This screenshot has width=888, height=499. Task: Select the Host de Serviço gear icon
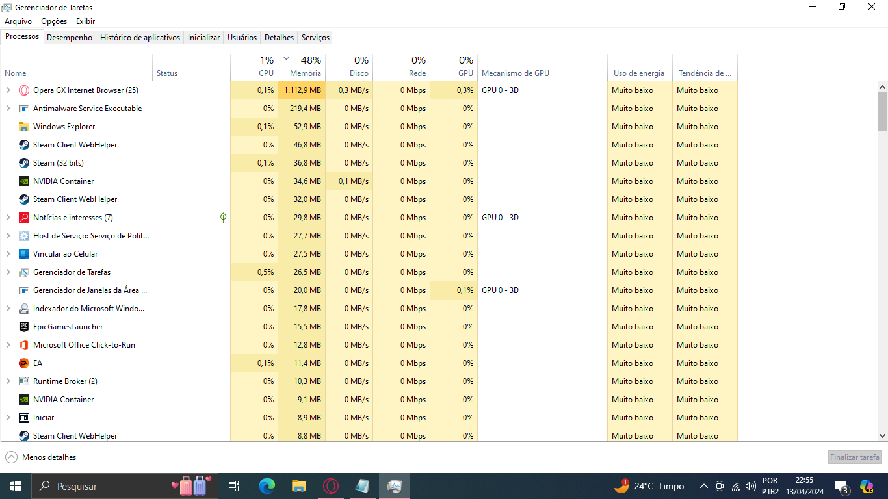coord(24,236)
